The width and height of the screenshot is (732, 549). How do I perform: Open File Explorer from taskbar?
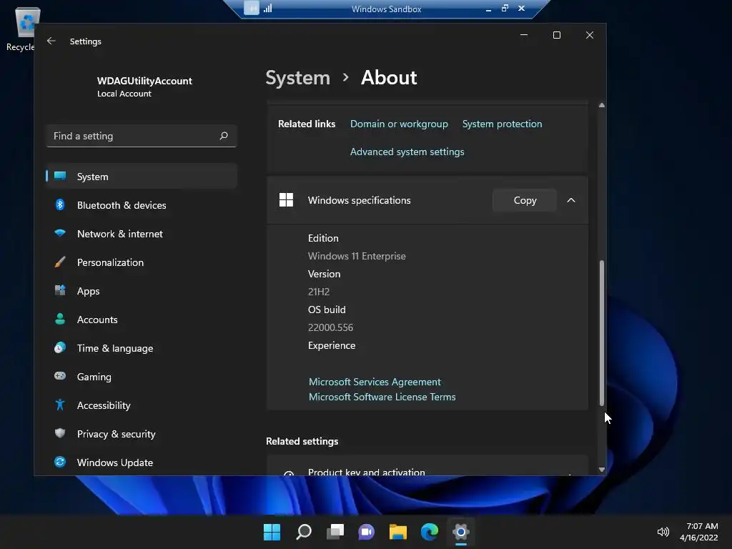pos(398,532)
